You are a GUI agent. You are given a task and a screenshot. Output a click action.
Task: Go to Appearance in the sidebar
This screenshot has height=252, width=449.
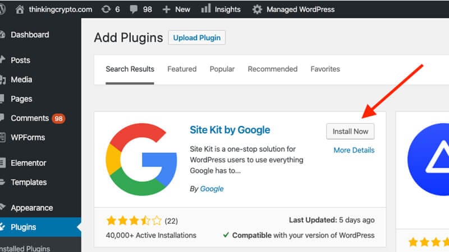coord(31,208)
